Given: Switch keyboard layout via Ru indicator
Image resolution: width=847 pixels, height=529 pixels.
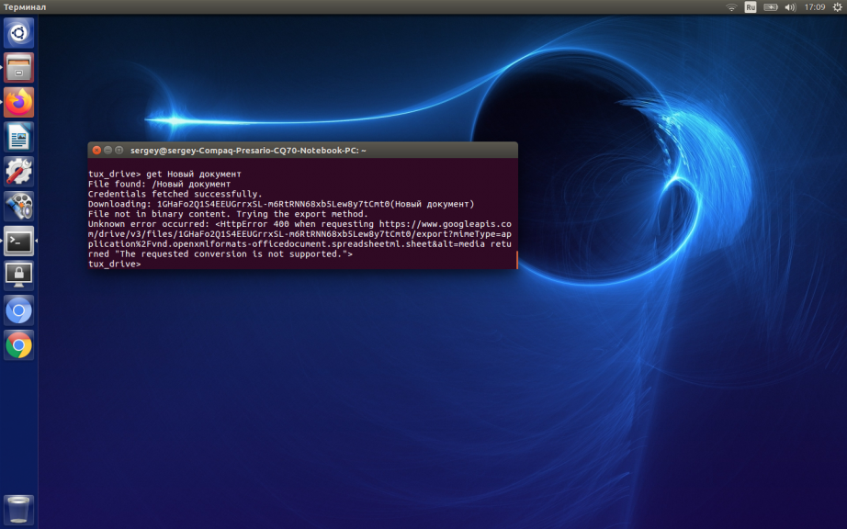Looking at the screenshot, I should (x=751, y=6).
